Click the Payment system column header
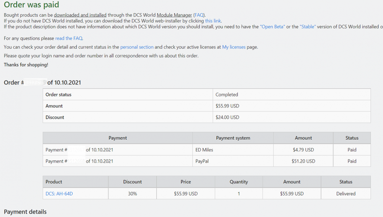The image size is (383, 217). pos(233,138)
